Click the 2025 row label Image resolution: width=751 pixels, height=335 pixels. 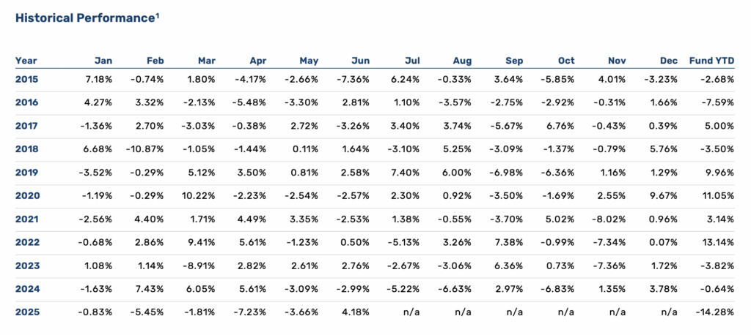(26, 312)
